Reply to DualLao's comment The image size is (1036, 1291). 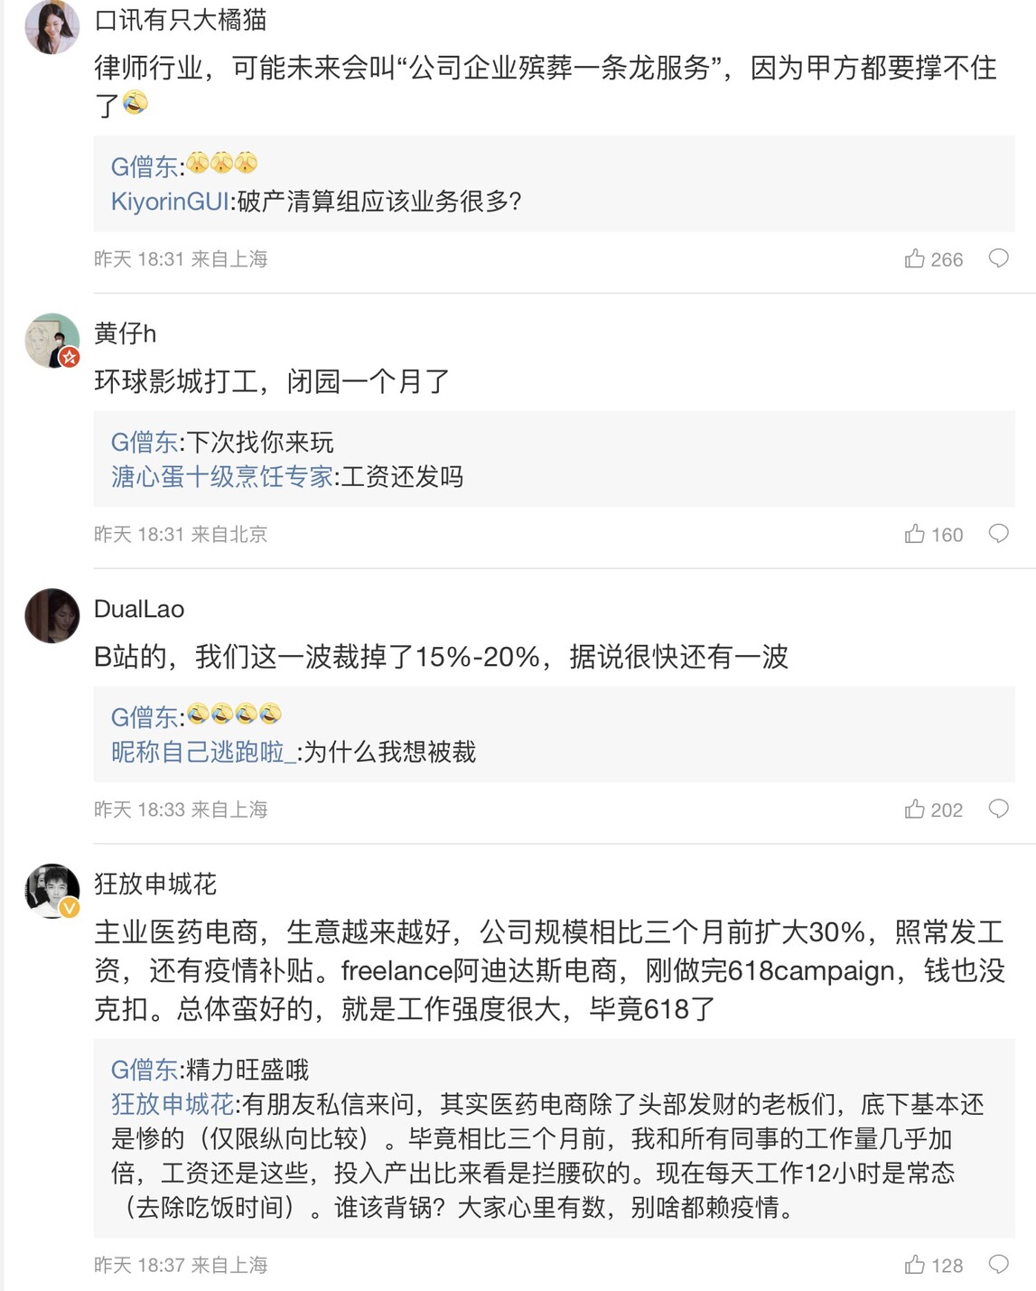998,809
